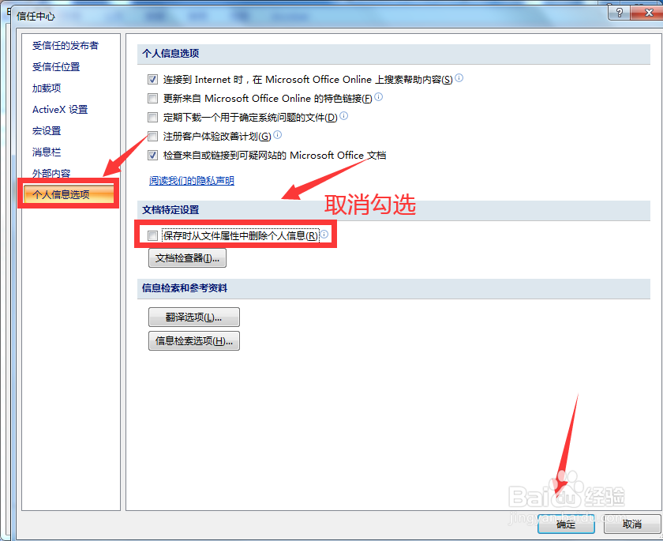Click info icon after 系统问题的文件(D)
Viewport: 663px width, 541px height.
click(x=344, y=115)
